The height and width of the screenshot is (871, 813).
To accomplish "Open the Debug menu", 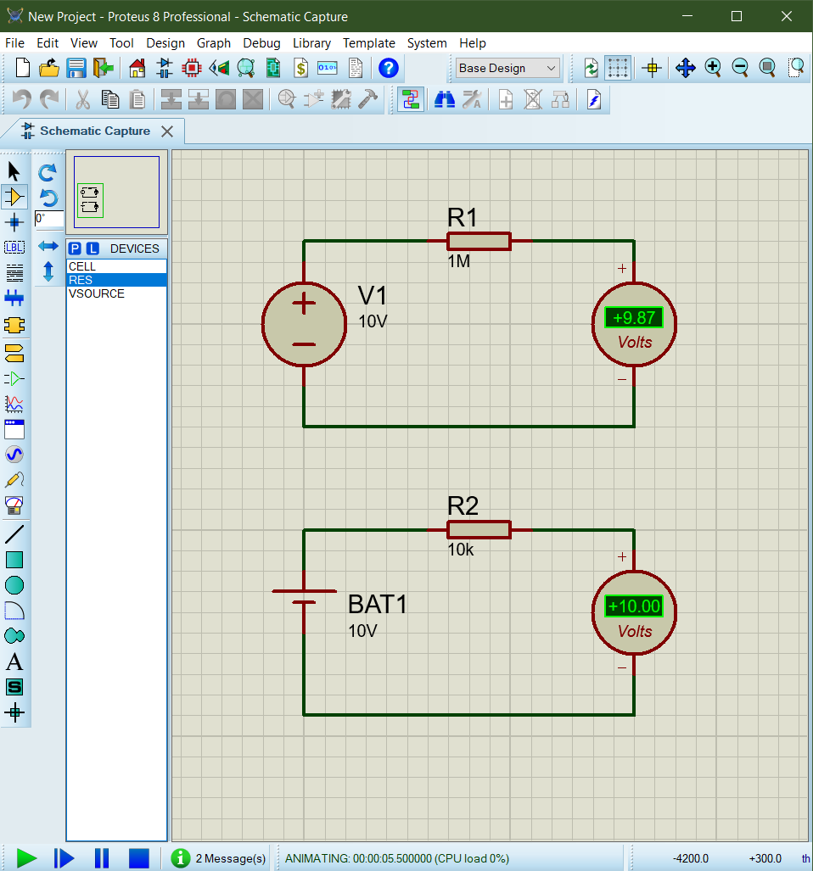I will [x=261, y=42].
